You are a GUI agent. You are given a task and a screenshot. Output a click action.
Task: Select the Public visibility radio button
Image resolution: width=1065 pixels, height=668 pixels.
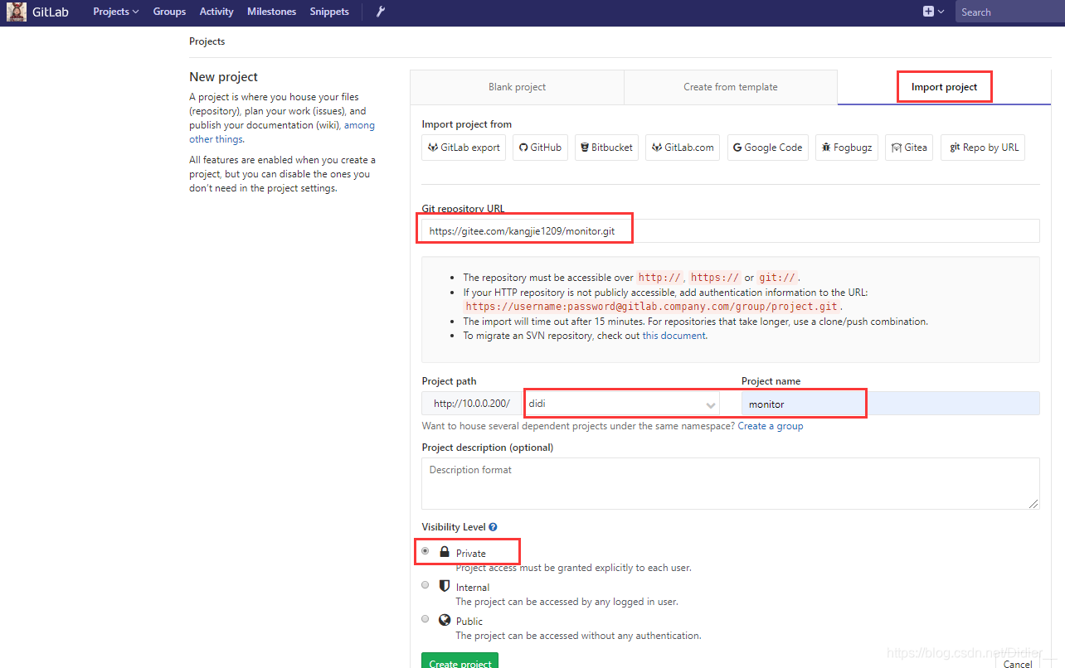[x=426, y=619]
